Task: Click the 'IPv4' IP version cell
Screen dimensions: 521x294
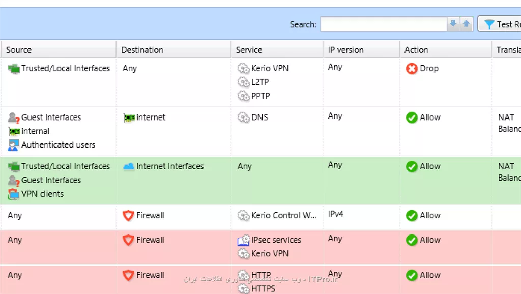Action: (336, 214)
